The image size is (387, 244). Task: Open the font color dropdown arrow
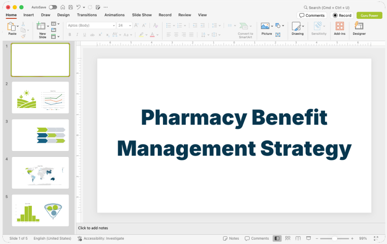[x=158, y=35]
